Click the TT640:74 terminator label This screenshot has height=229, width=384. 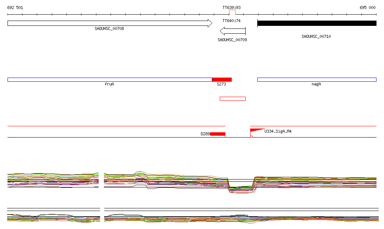[231, 21]
